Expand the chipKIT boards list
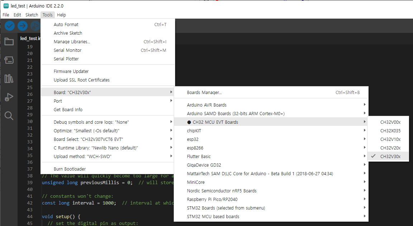This screenshot has height=226, width=413. [x=271, y=131]
